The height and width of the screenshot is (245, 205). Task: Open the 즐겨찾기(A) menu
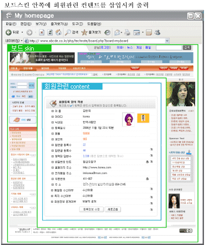point(59,24)
